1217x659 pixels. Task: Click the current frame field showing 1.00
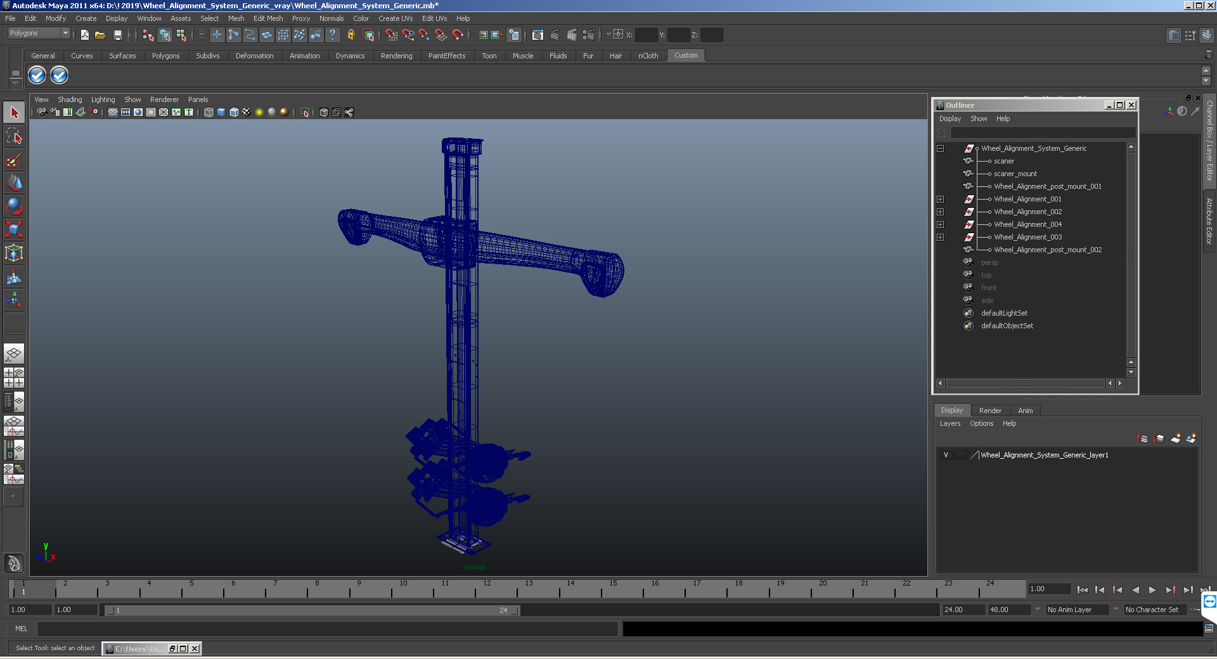click(1049, 589)
